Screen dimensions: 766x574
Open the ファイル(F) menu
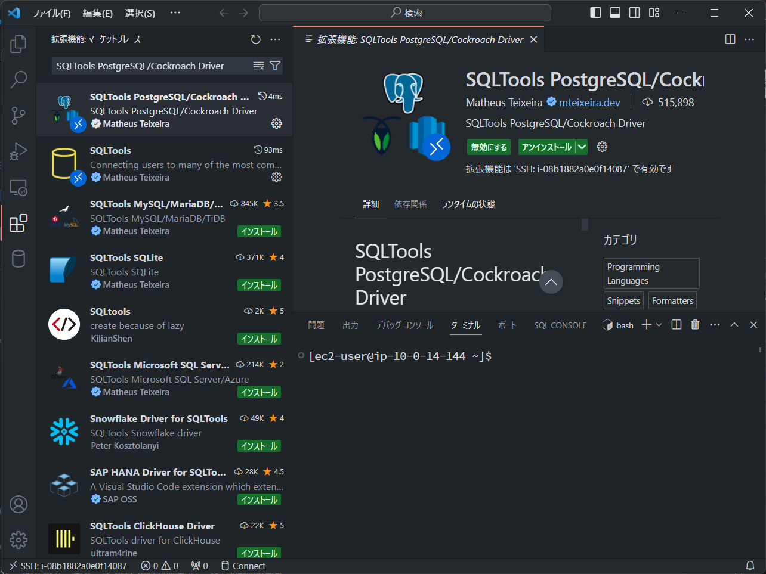51,13
